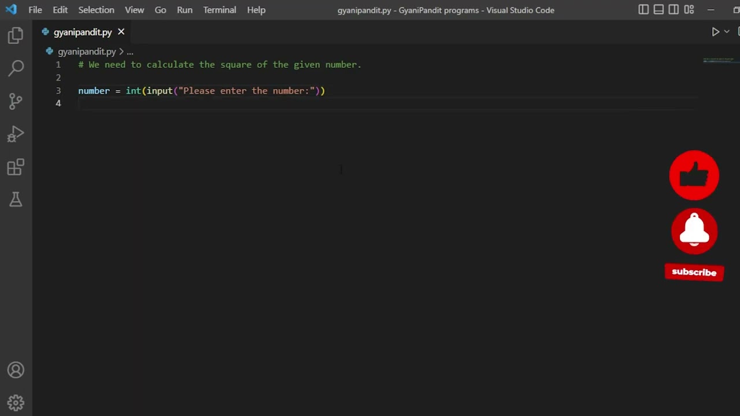Click line number 1 in gutter
Image resolution: width=740 pixels, height=416 pixels.
[58, 65]
